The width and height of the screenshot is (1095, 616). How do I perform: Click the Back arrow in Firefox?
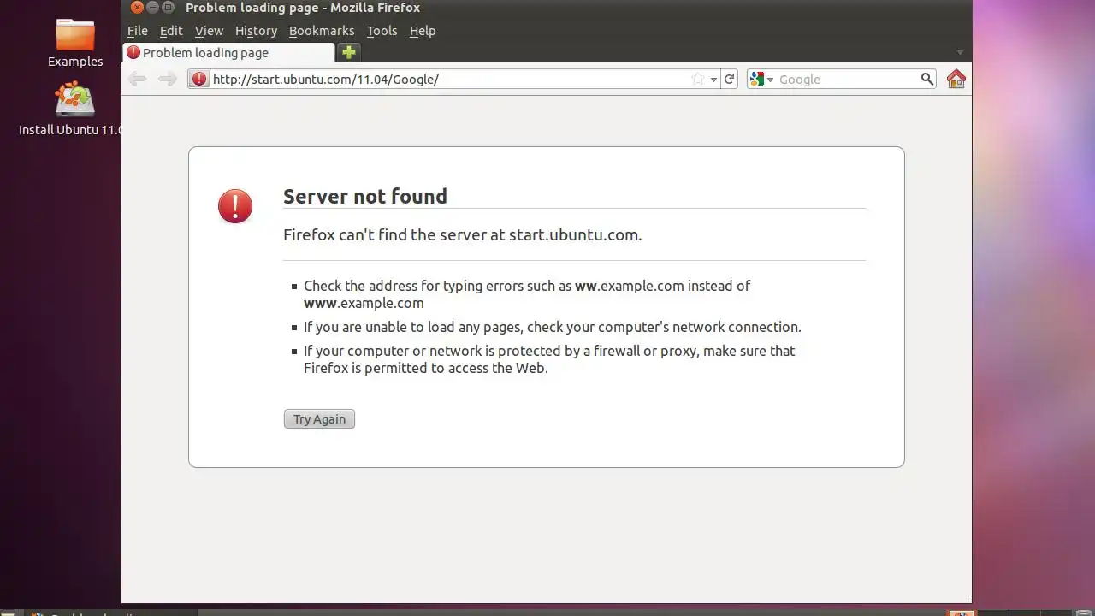[x=137, y=79]
